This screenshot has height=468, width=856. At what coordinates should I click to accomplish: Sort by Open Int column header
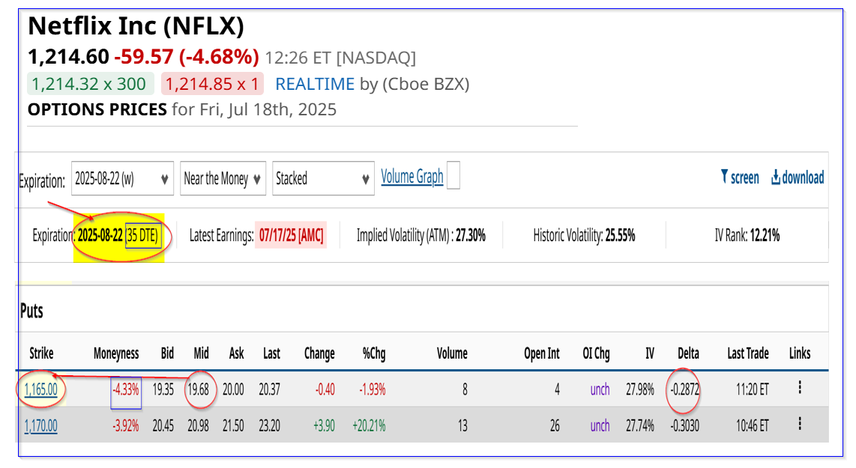pyautogui.click(x=541, y=353)
